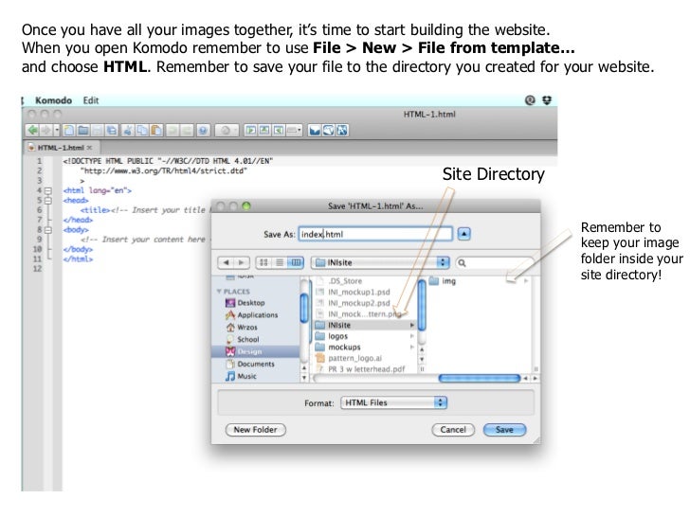
Task: Click the second blue icon near toolbar end
Action: click(328, 130)
